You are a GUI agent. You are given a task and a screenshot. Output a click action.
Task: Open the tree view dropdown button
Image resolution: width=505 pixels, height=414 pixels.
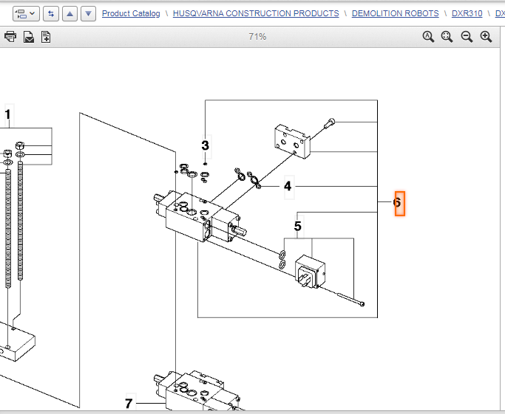[x=26, y=14]
